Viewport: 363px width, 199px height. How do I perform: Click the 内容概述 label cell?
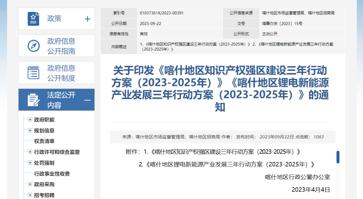coord(119,47)
